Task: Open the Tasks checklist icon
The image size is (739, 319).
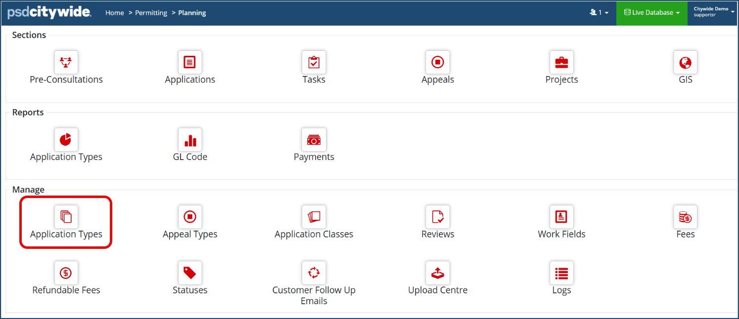Action: pyautogui.click(x=314, y=62)
